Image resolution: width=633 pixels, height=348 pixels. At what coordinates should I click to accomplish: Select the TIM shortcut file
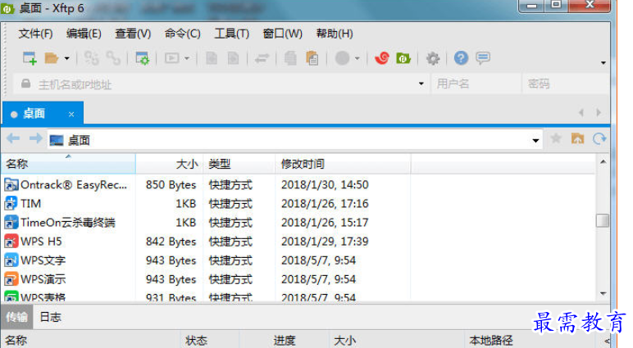(23, 204)
